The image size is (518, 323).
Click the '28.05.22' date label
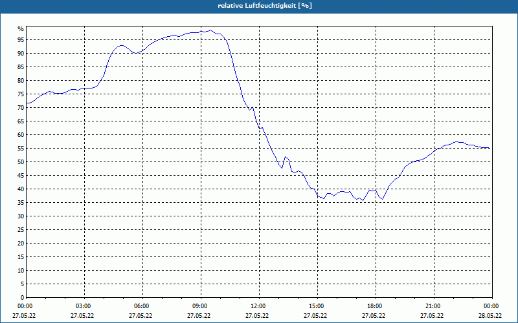[490, 316]
